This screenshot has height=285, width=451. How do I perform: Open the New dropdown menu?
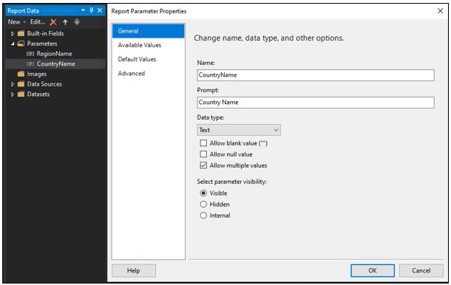[17, 22]
